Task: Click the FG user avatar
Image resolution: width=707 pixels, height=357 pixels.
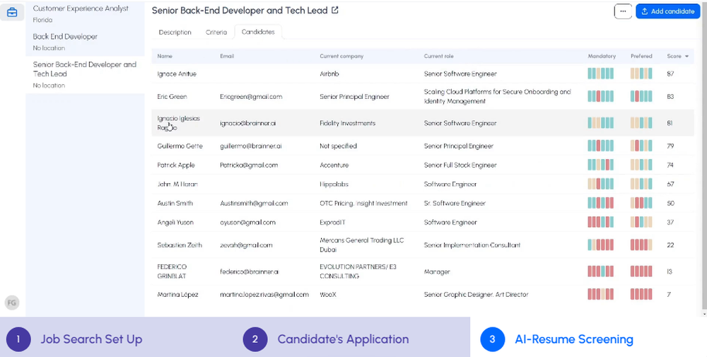Action: click(x=11, y=303)
